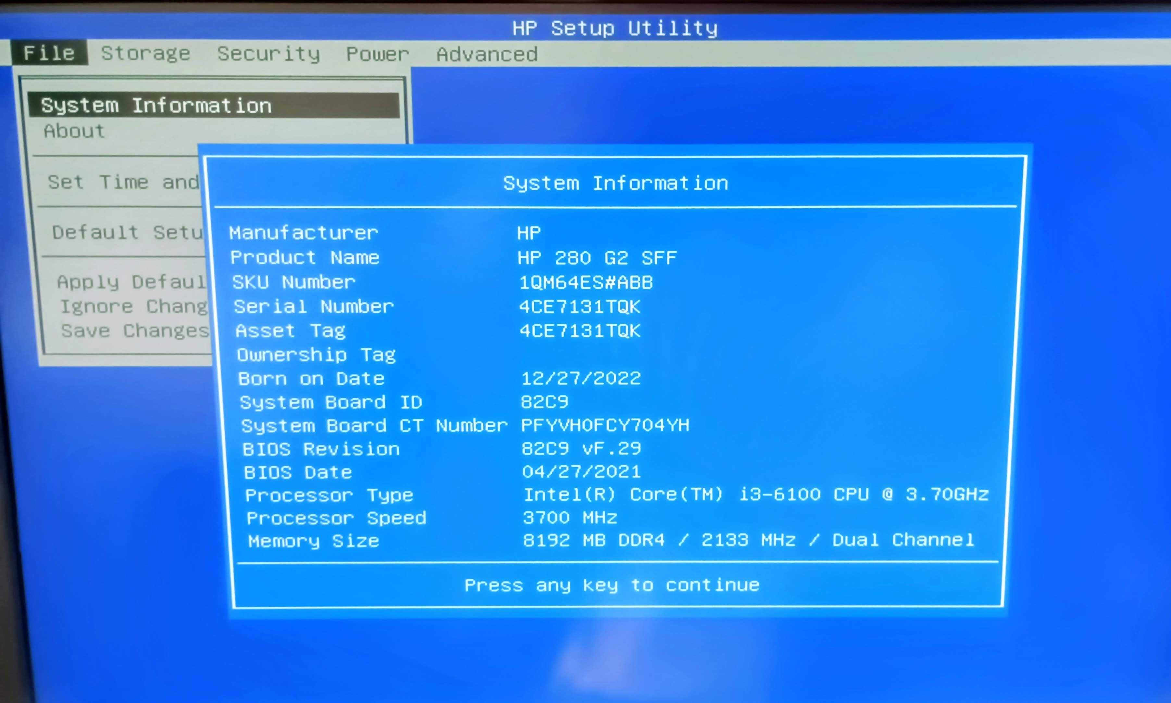Click the Product Name label
This screenshot has height=703, width=1171.
pos(305,258)
